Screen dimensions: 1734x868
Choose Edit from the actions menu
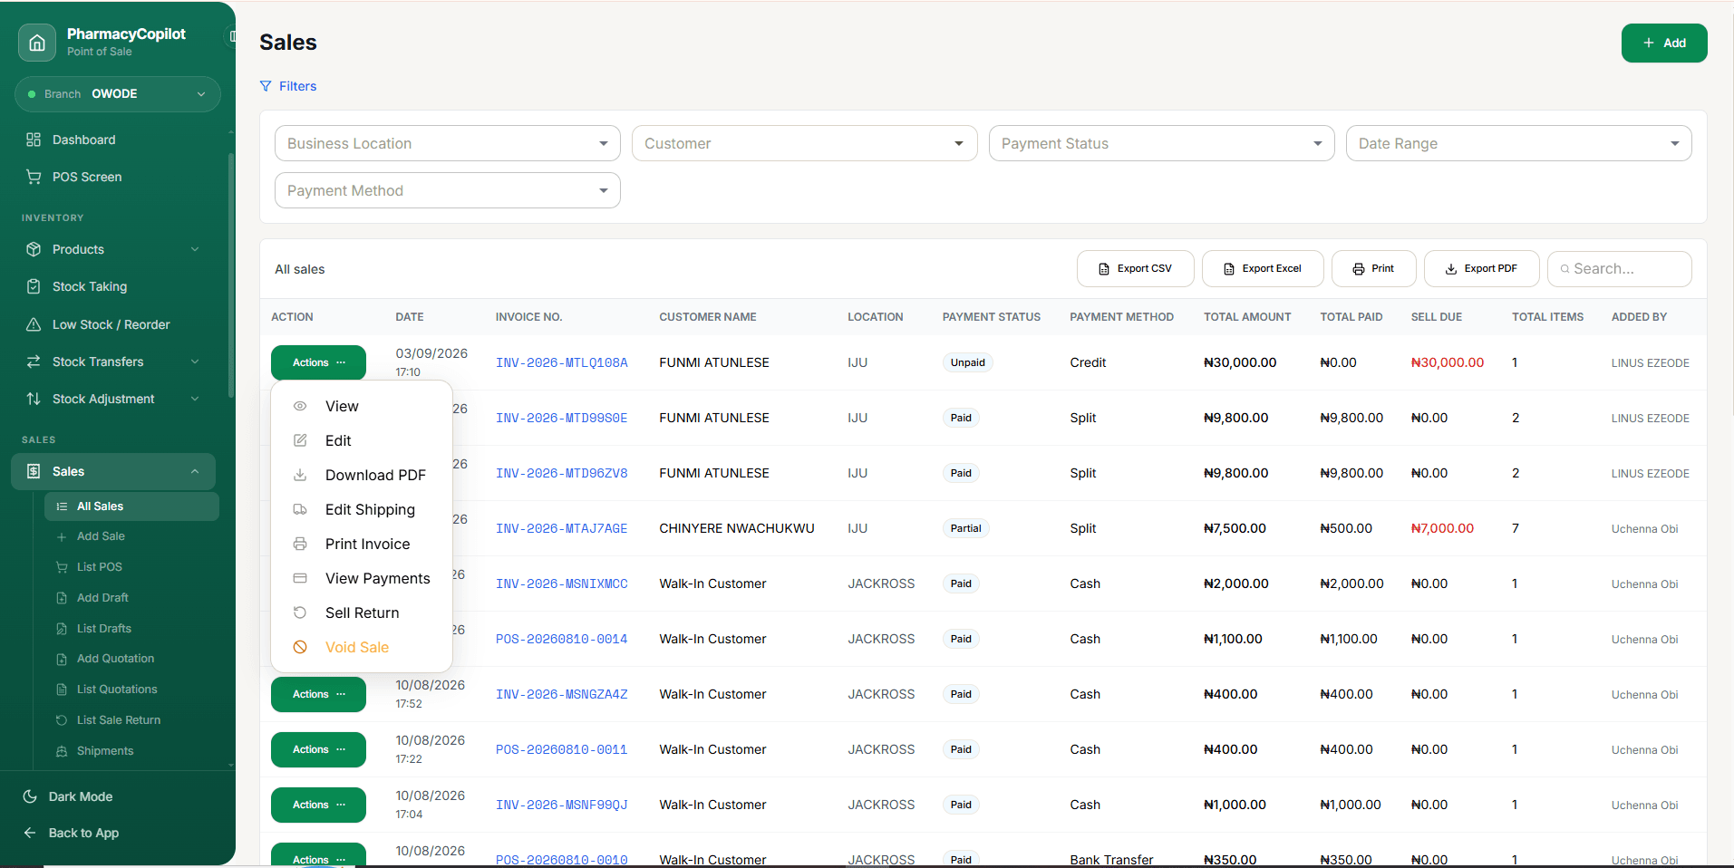(362, 440)
